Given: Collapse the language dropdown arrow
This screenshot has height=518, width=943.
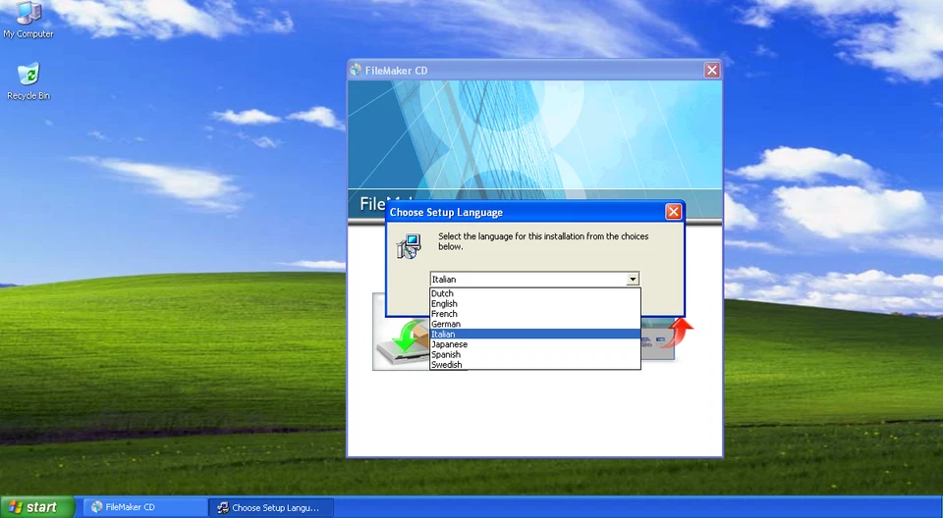Looking at the screenshot, I should click(x=632, y=279).
